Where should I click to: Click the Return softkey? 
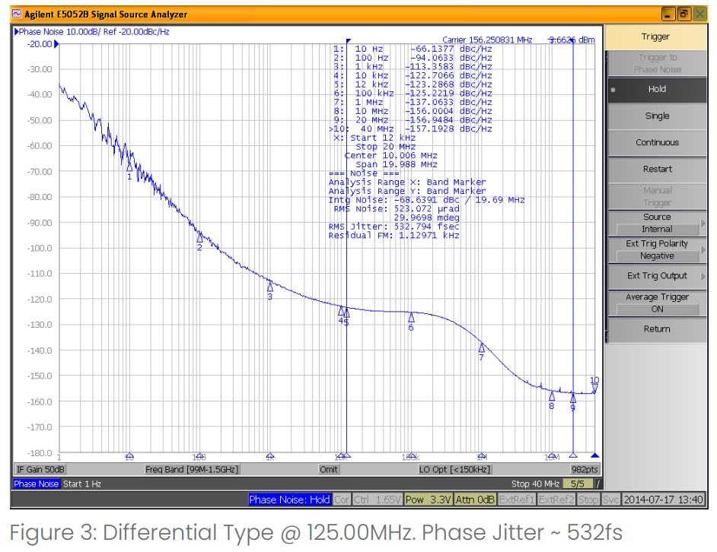coord(656,329)
